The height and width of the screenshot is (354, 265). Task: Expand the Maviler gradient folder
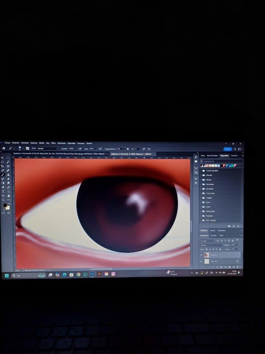point(201,175)
